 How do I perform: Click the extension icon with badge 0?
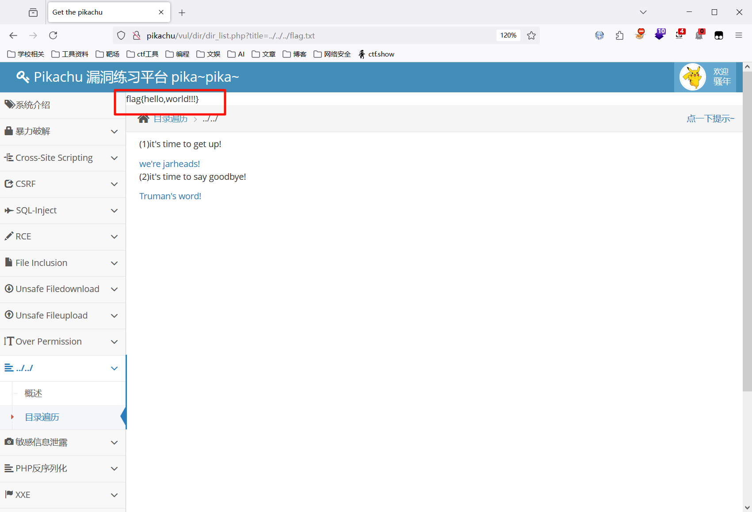tap(700, 34)
